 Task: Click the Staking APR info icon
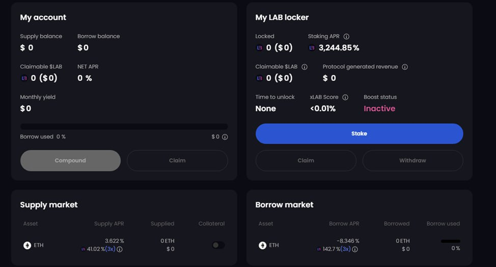[346, 36]
